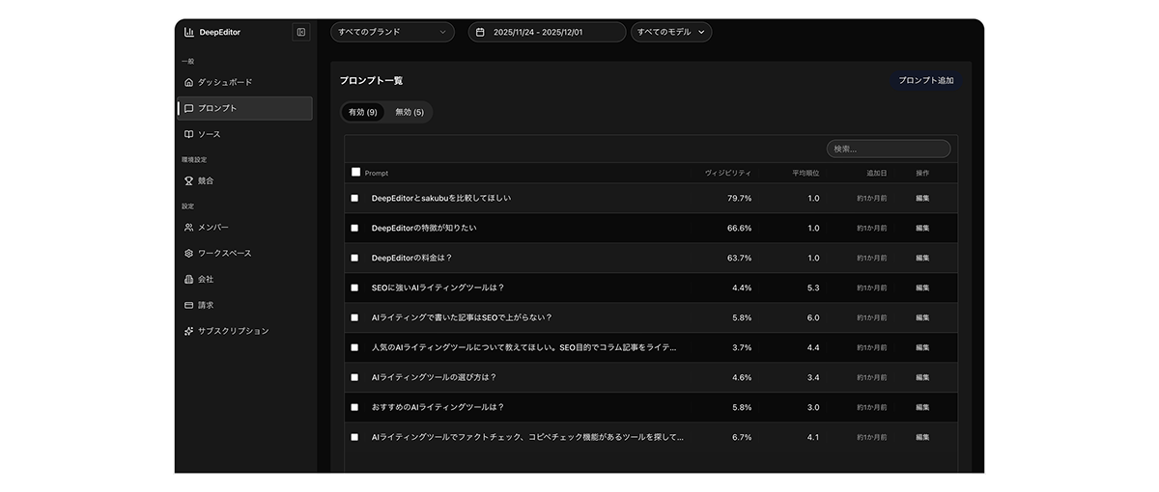This screenshot has width=1159, height=492.
Task: Click the 検索 search field
Action: (x=889, y=149)
